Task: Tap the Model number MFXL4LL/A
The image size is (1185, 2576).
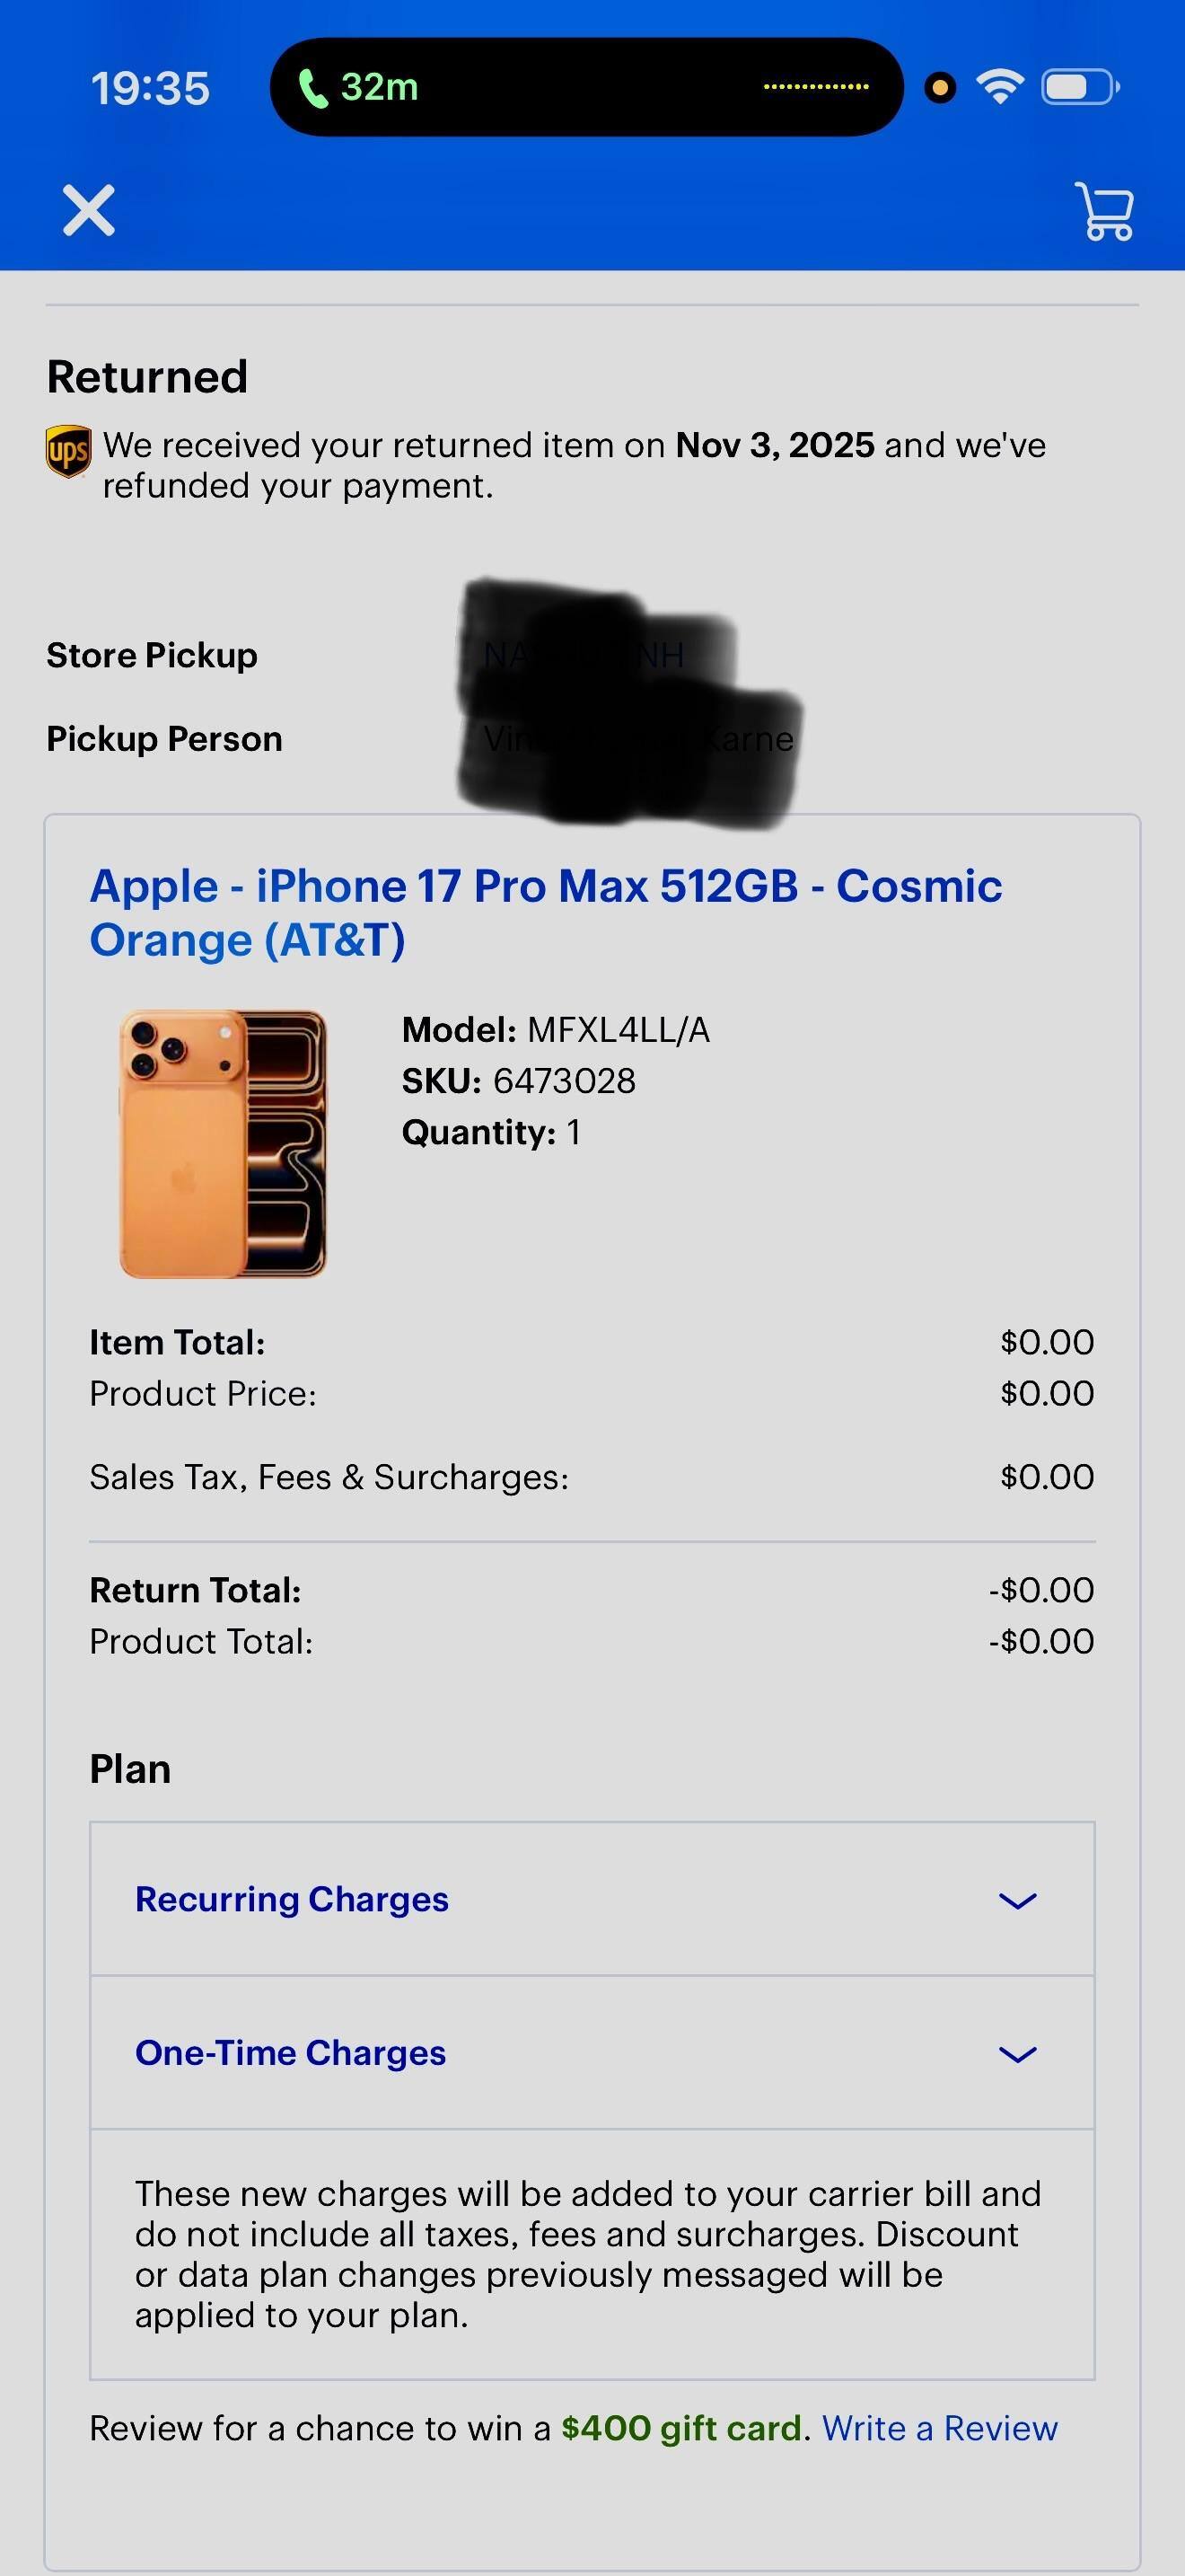Action: point(618,1030)
